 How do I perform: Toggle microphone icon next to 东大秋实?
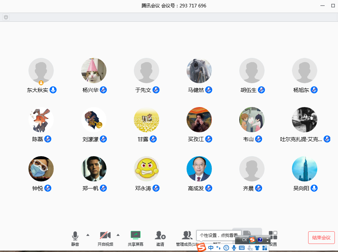[x=53, y=90]
